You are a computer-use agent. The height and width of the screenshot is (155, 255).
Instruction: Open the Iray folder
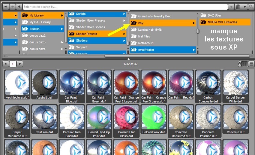tap(163, 23)
